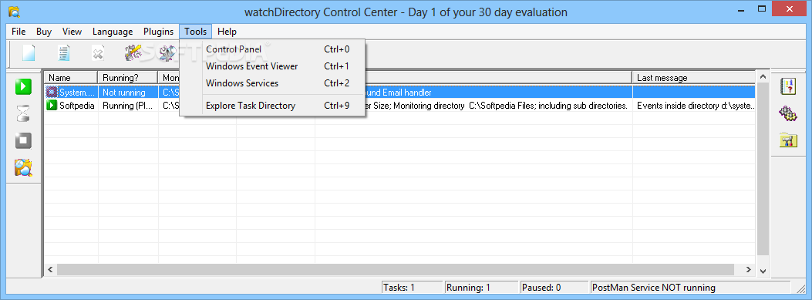Screen dimensions: 812x300
Task: Click the watchDirectory app icon in title bar
Action: (15, 12)
